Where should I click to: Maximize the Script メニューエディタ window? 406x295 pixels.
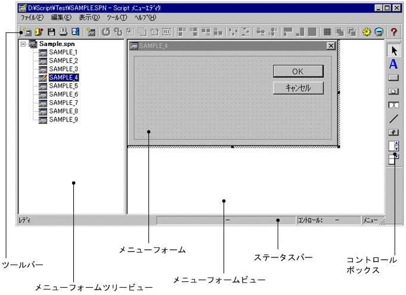[x=387, y=8]
